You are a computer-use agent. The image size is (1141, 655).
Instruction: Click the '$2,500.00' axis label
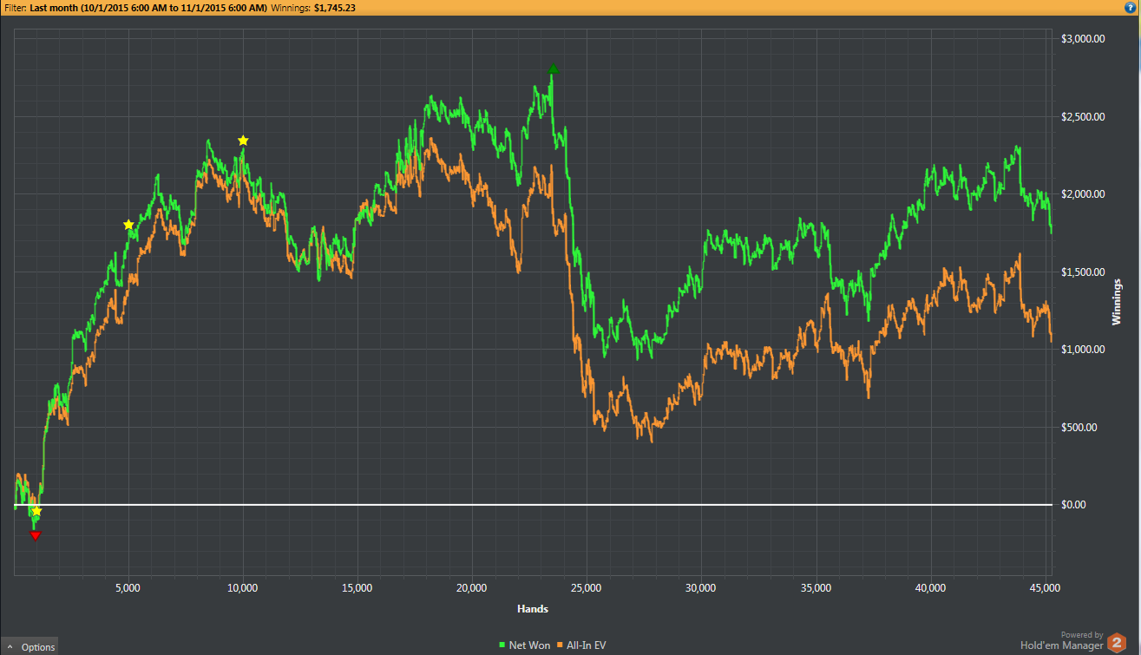click(x=1083, y=116)
